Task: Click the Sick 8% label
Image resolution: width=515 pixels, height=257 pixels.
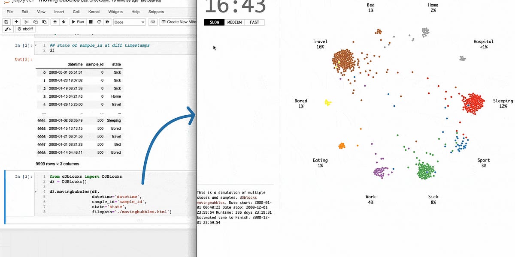Action: tap(433, 200)
